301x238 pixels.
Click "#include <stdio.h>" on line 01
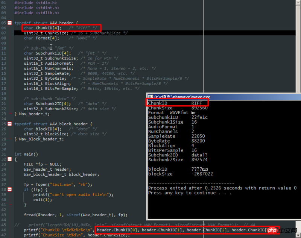point(36,3)
